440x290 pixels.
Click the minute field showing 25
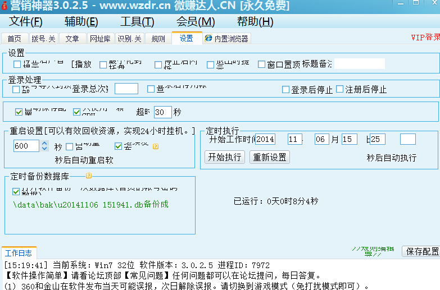point(378,139)
